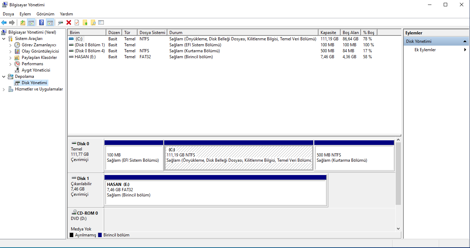Click the disk pane vertical scrollbar thumb

[x=398, y=174]
